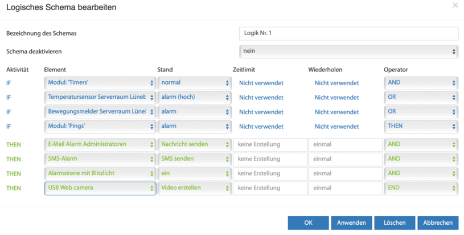The image size is (464, 235).
Task: Click Nicht verwendet Zeitlimit for Timers
Action: tap(261, 83)
